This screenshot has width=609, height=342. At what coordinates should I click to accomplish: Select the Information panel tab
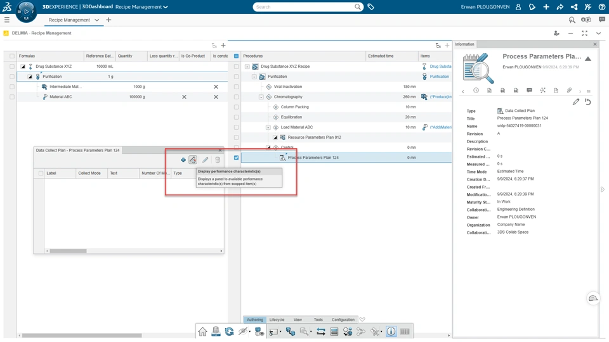click(464, 44)
